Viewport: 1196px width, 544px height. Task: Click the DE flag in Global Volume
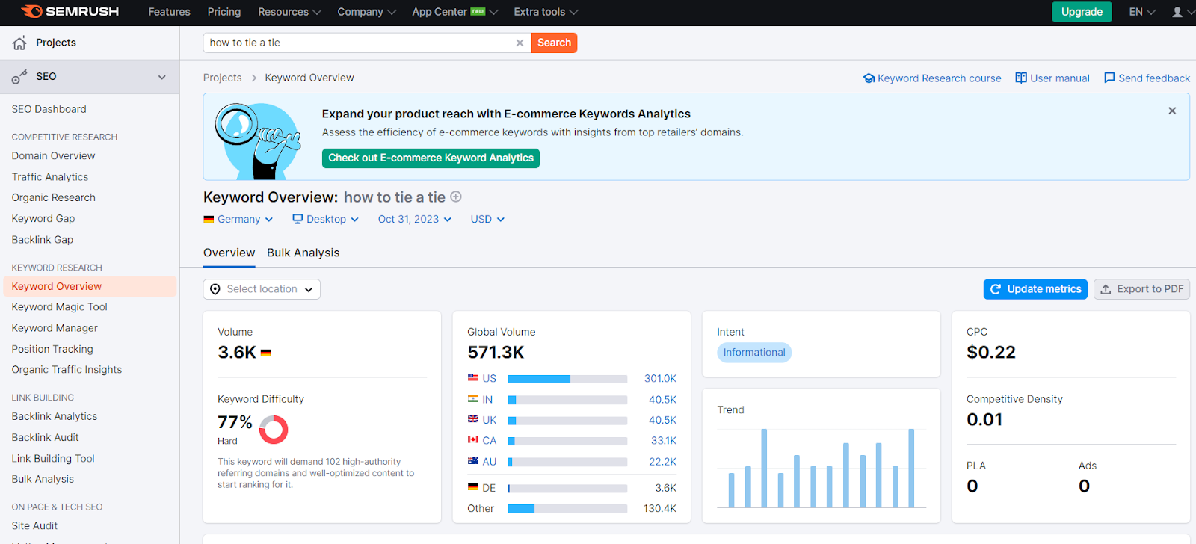pyautogui.click(x=473, y=486)
